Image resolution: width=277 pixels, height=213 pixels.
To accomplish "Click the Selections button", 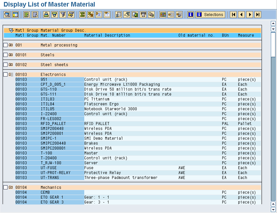I will pyautogui.click(x=210, y=14).
